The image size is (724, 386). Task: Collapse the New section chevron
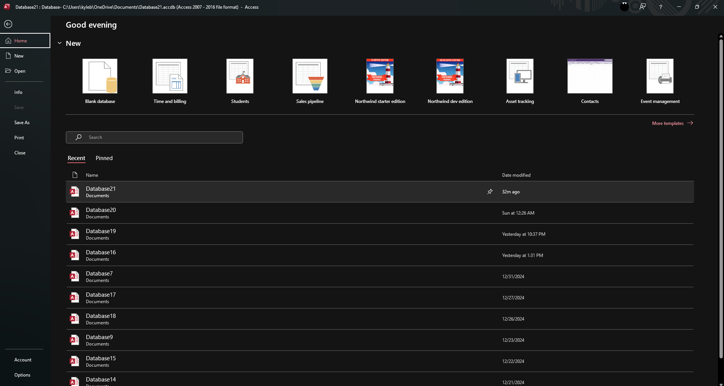point(59,43)
